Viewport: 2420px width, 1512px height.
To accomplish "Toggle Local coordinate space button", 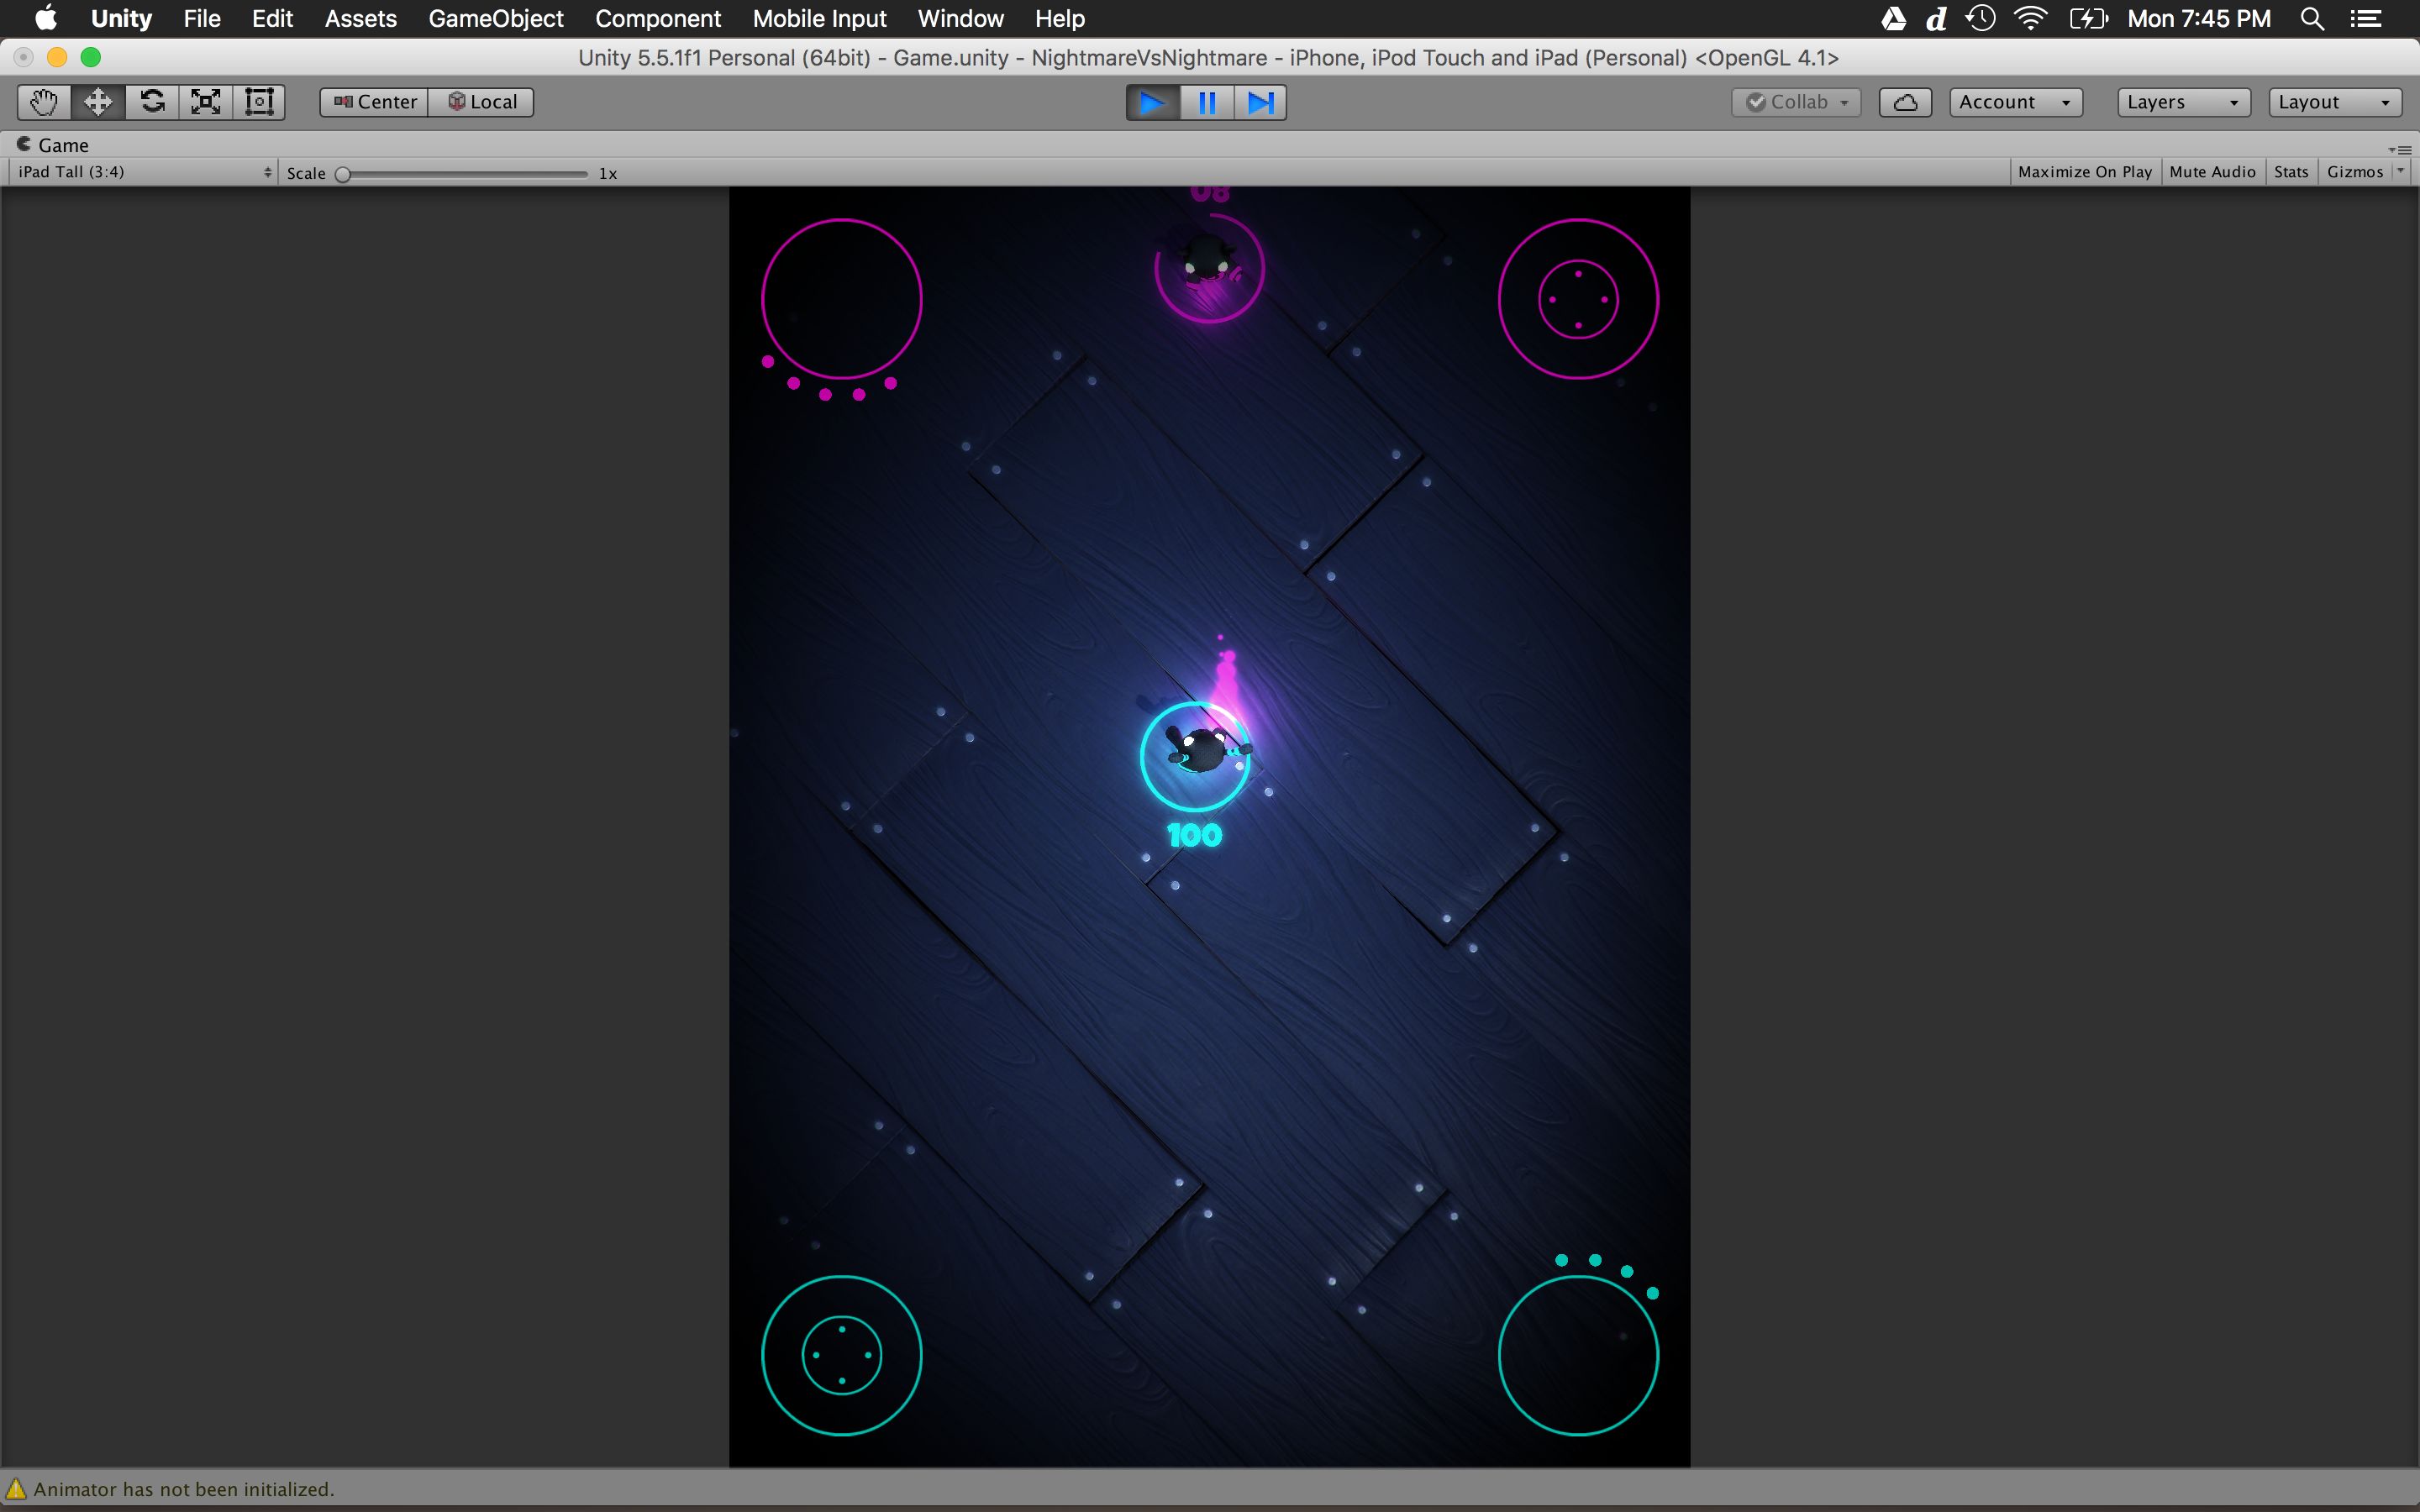I will point(482,102).
